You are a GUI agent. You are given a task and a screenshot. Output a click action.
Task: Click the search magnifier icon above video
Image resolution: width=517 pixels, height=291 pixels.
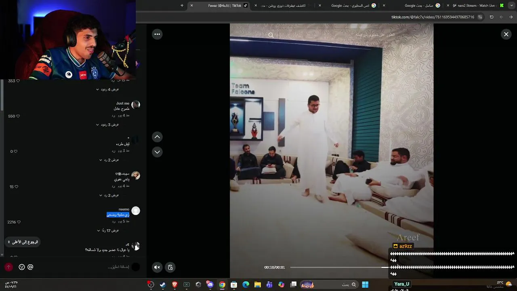click(271, 35)
